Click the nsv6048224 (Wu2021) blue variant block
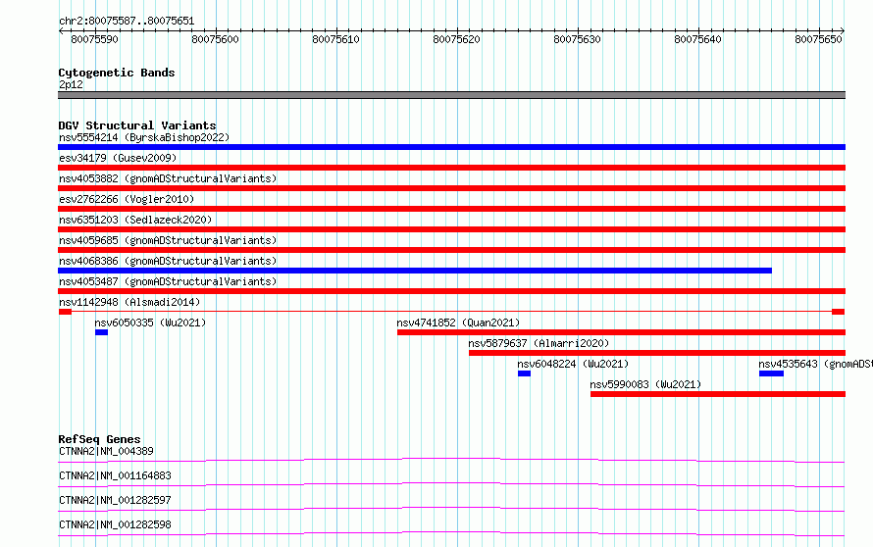 pos(524,373)
